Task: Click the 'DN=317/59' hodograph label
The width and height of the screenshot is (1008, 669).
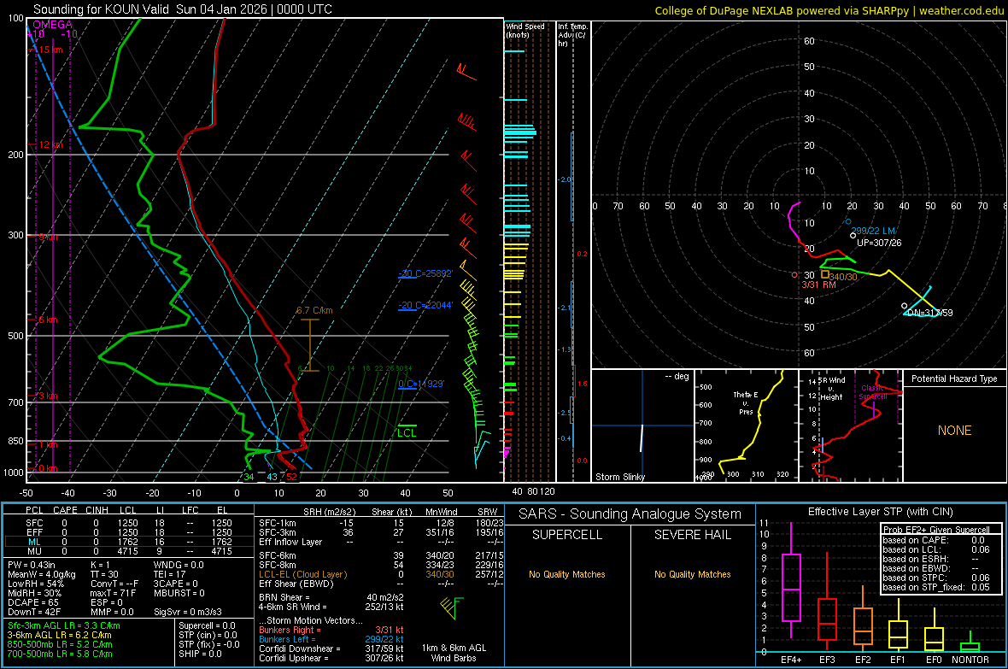Action: (x=929, y=313)
